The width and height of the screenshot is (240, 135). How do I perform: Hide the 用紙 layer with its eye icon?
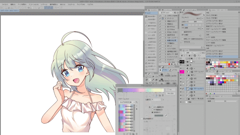click(x=181, y=102)
